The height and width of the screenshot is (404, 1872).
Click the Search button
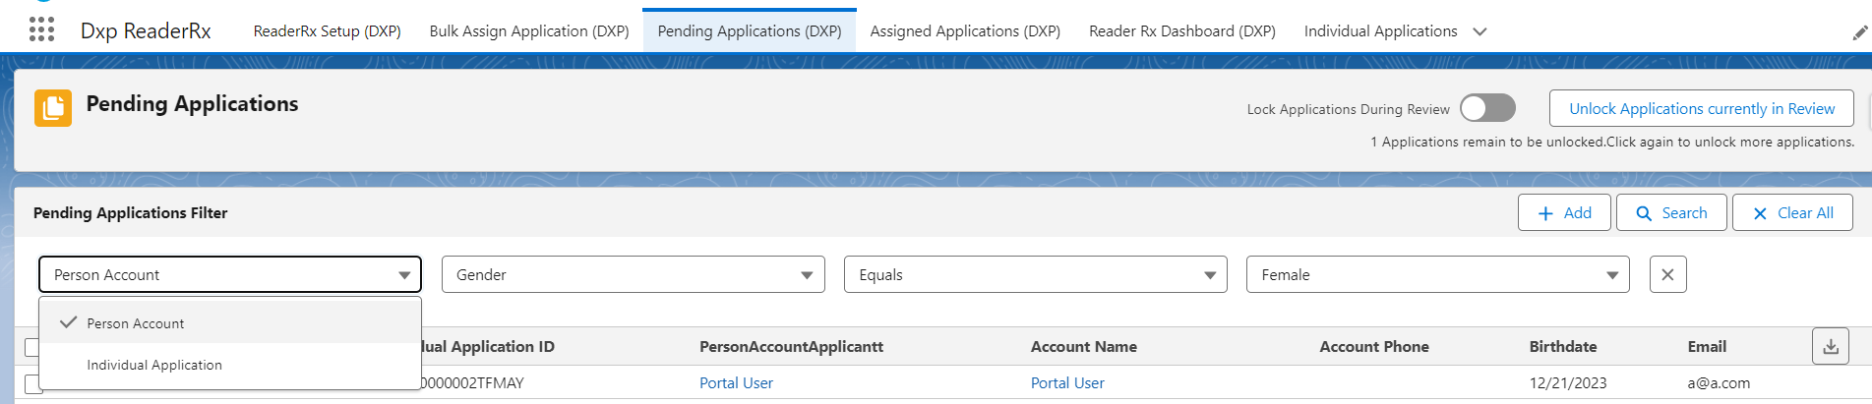click(x=1670, y=212)
